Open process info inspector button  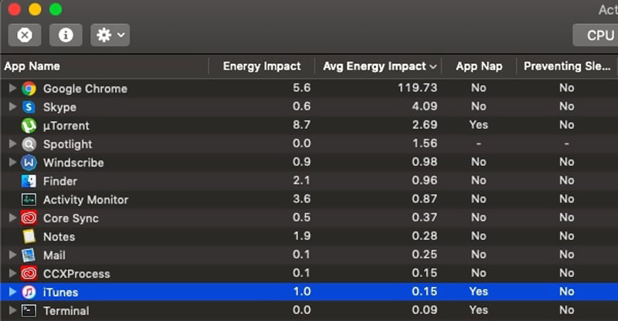66,35
